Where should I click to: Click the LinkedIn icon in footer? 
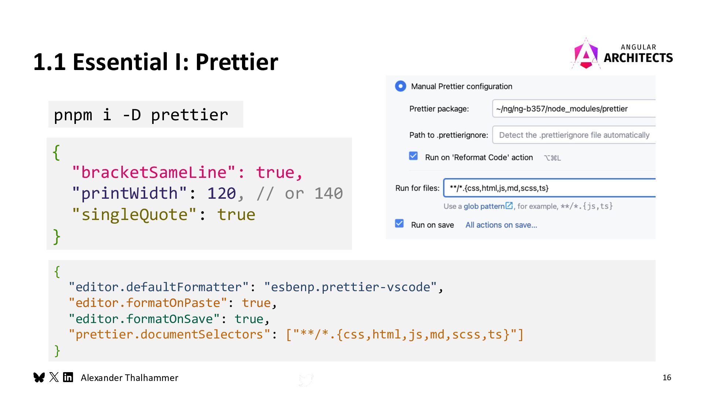(x=68, y=377)
